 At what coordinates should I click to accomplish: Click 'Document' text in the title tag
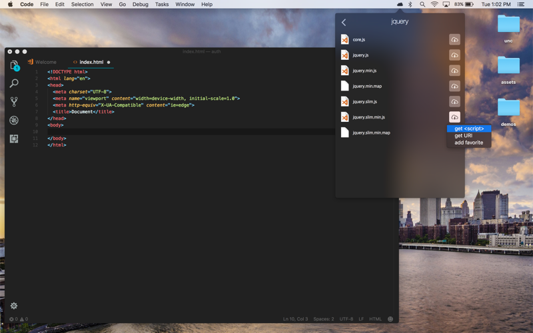(x=82, y=112)
